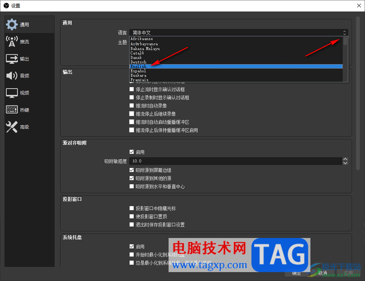The height and width of the screenshot is (281, 365).
Task: Enable 推流停止后继续录像 checkbox
Action: pos(131,114)
